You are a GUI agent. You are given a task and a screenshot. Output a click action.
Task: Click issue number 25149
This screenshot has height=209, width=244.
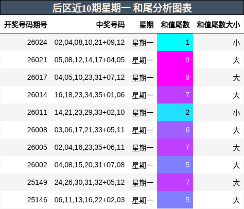pyautogui.click(x=37, y=182)
